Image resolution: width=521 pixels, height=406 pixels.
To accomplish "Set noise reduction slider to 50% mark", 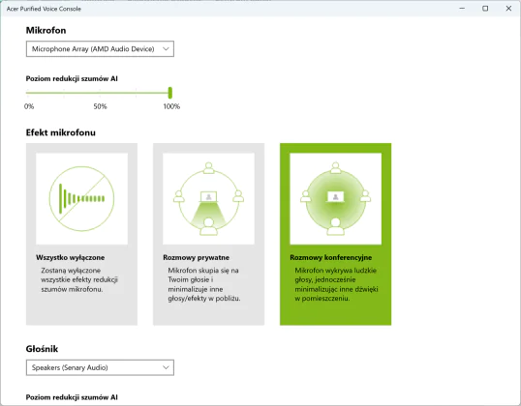I will pos(99,93).
